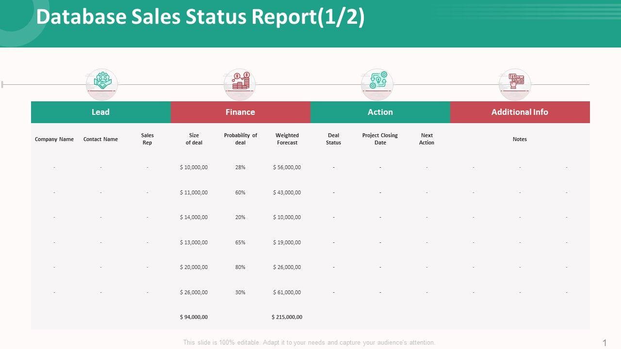Viewport: 621px width, 349px height.
Task: Click the Database Sales Status Report title
Action: click(200, 17)
